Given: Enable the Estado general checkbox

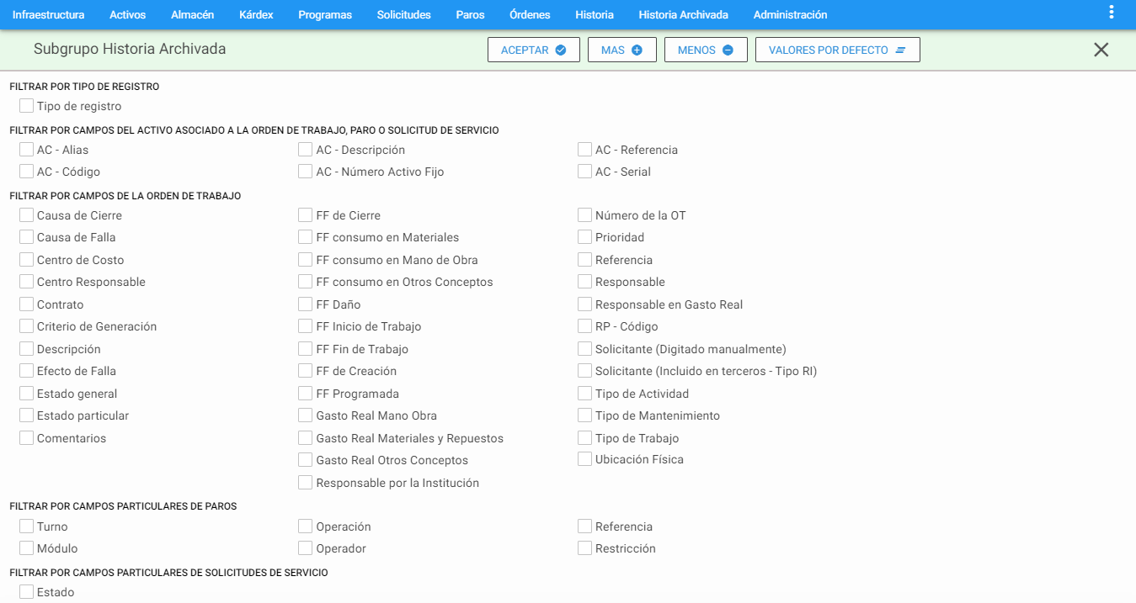Looking at the screenshot, I should click(x=27, y=394).
